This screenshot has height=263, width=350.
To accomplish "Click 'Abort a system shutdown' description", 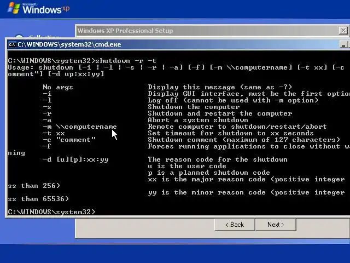I will pos(198,120).
